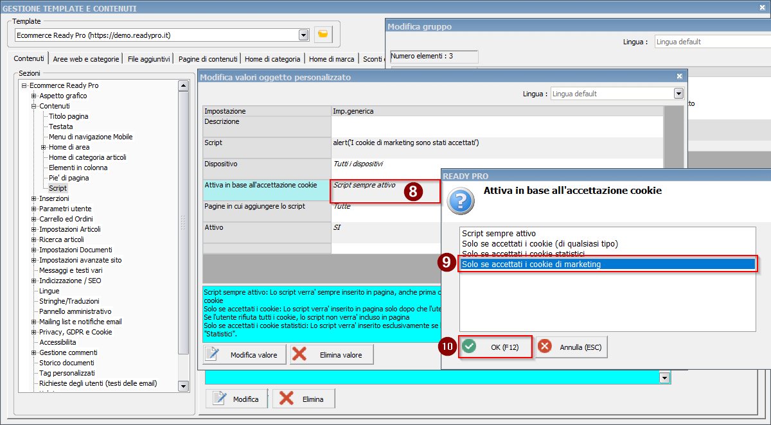771x425 pixels.
Task: Open the Lingua default dropdown
Action: pyautogui.click(x=678, y=94)
